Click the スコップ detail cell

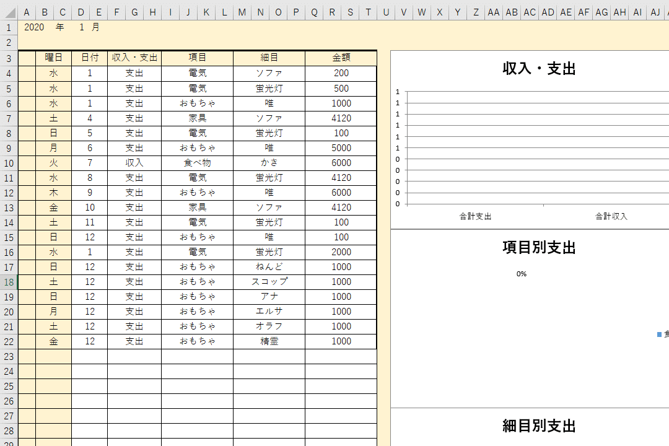[269, 282]
